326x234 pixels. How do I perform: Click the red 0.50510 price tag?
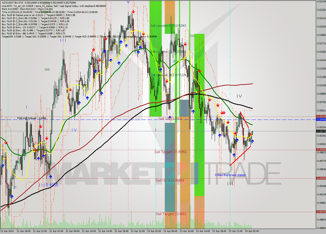(x=321, y=116)
